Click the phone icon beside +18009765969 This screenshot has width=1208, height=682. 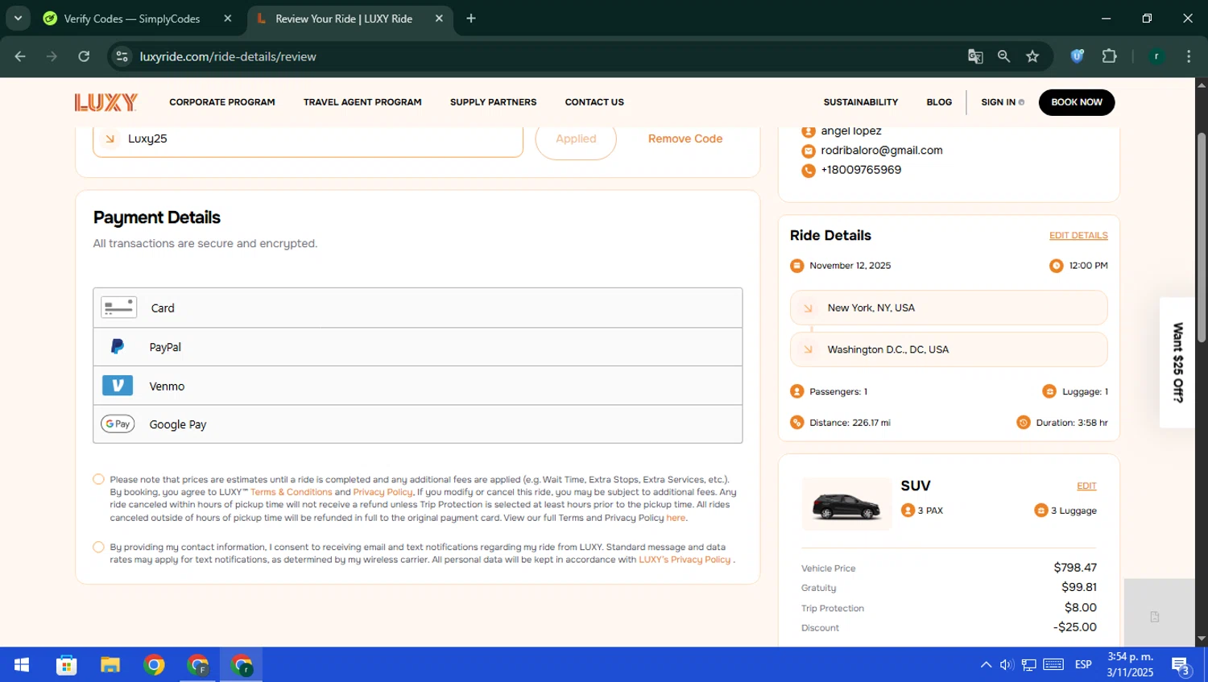coord(809,171)
